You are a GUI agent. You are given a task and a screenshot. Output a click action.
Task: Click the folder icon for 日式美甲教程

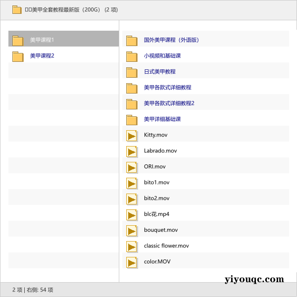[132, 72]
